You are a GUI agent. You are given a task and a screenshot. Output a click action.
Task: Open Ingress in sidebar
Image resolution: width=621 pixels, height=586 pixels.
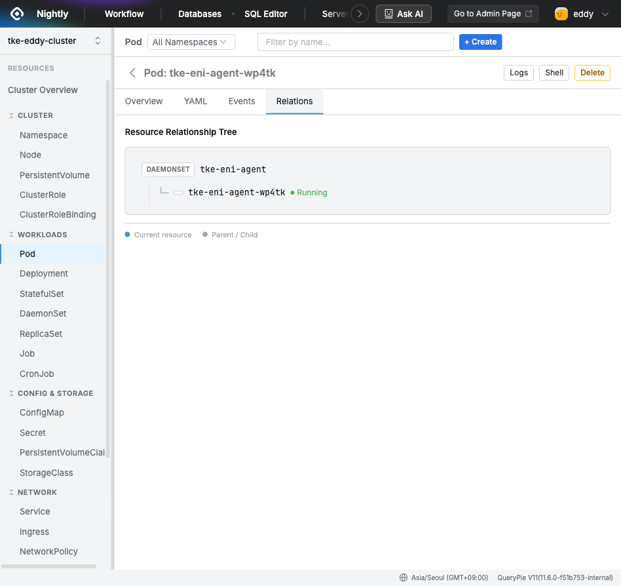coord(35,532)
